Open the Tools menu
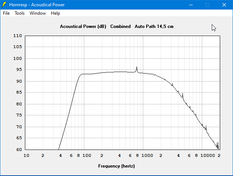Screen dimensions: 233x176 click(20, 13)
